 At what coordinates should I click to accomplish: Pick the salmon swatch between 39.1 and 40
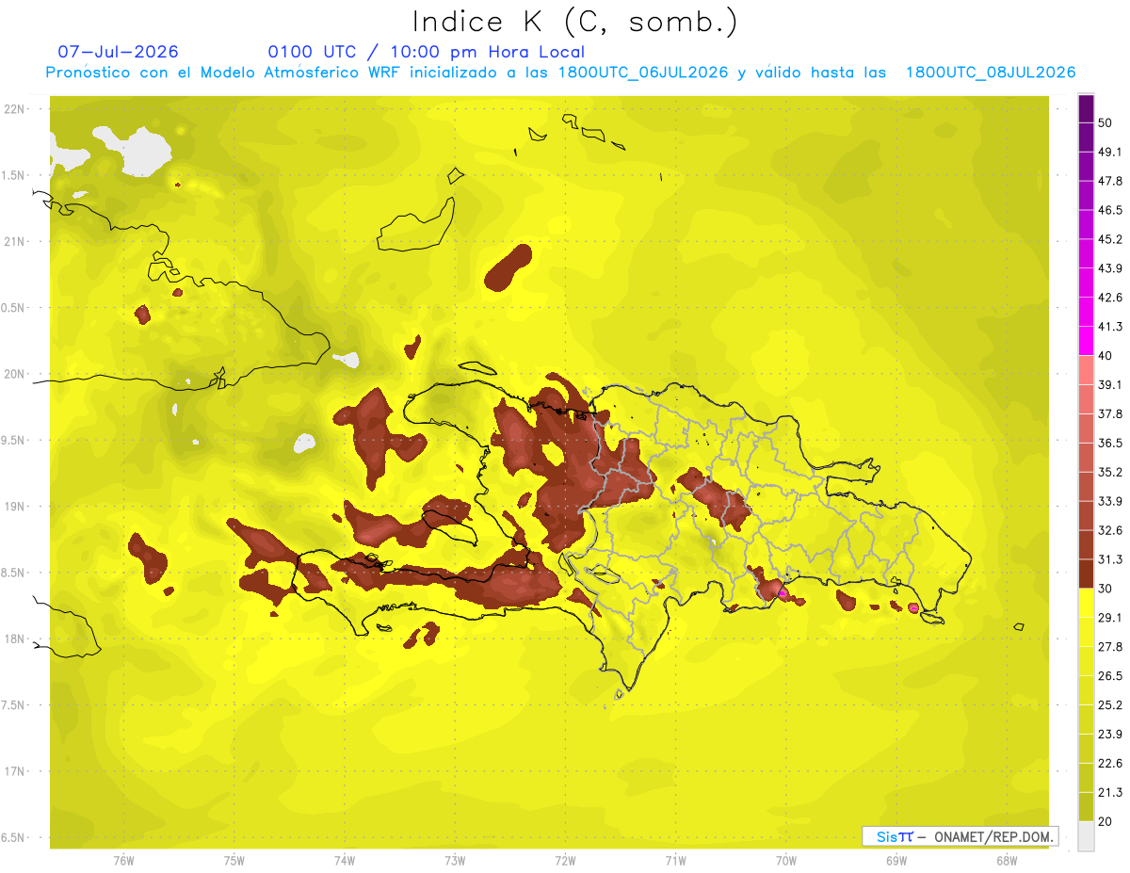tap(1086, 370)
